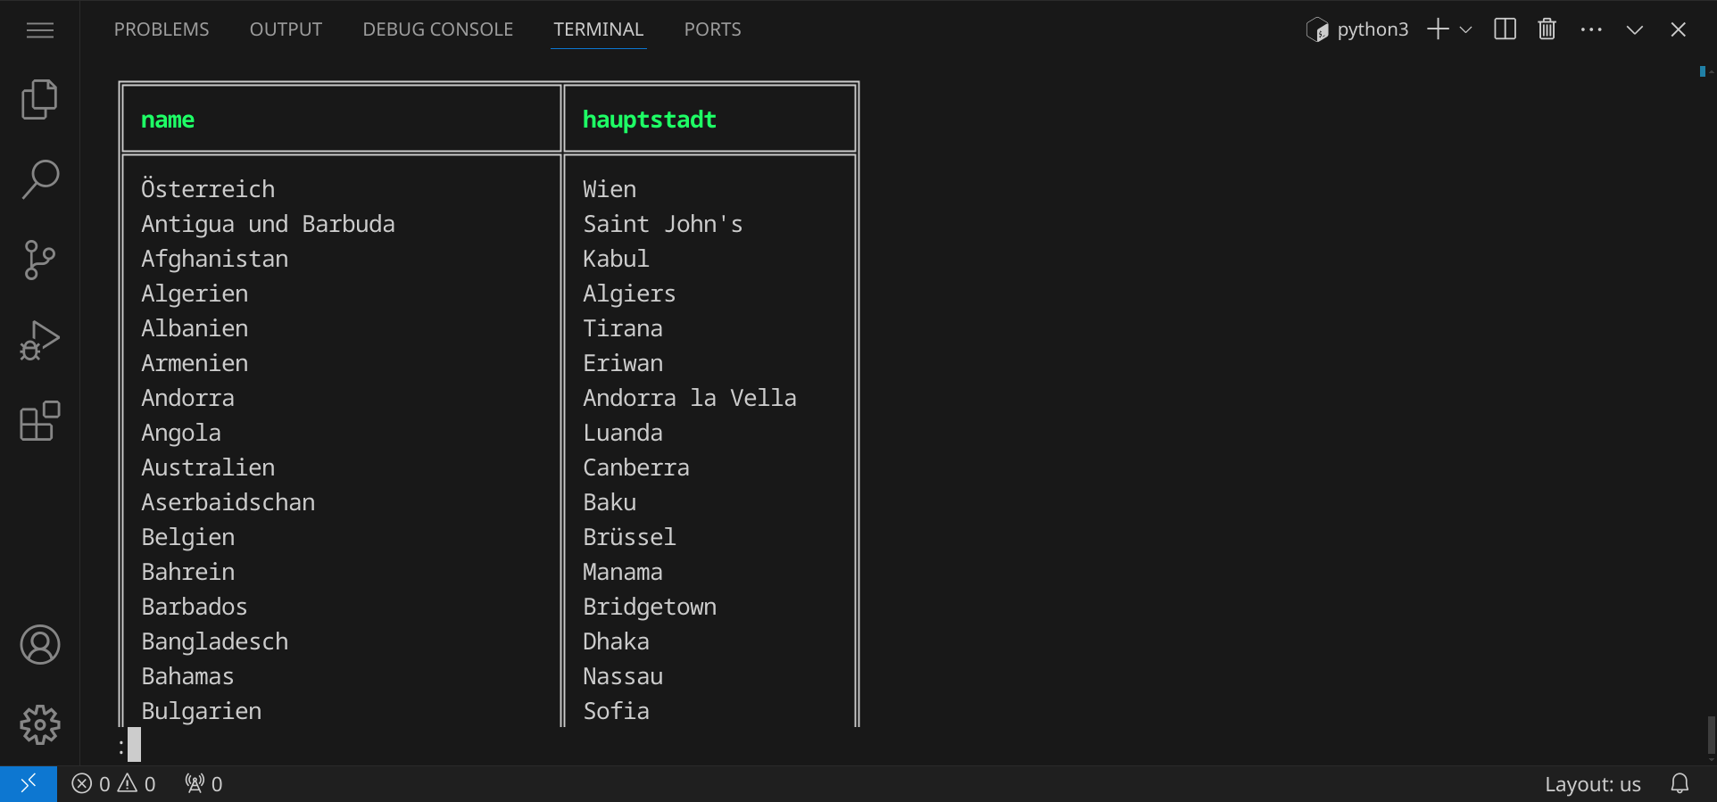The image size is (1717, 802).
Task: Open the Explorer view in the activity bar
Action: [x=39, y=99]
